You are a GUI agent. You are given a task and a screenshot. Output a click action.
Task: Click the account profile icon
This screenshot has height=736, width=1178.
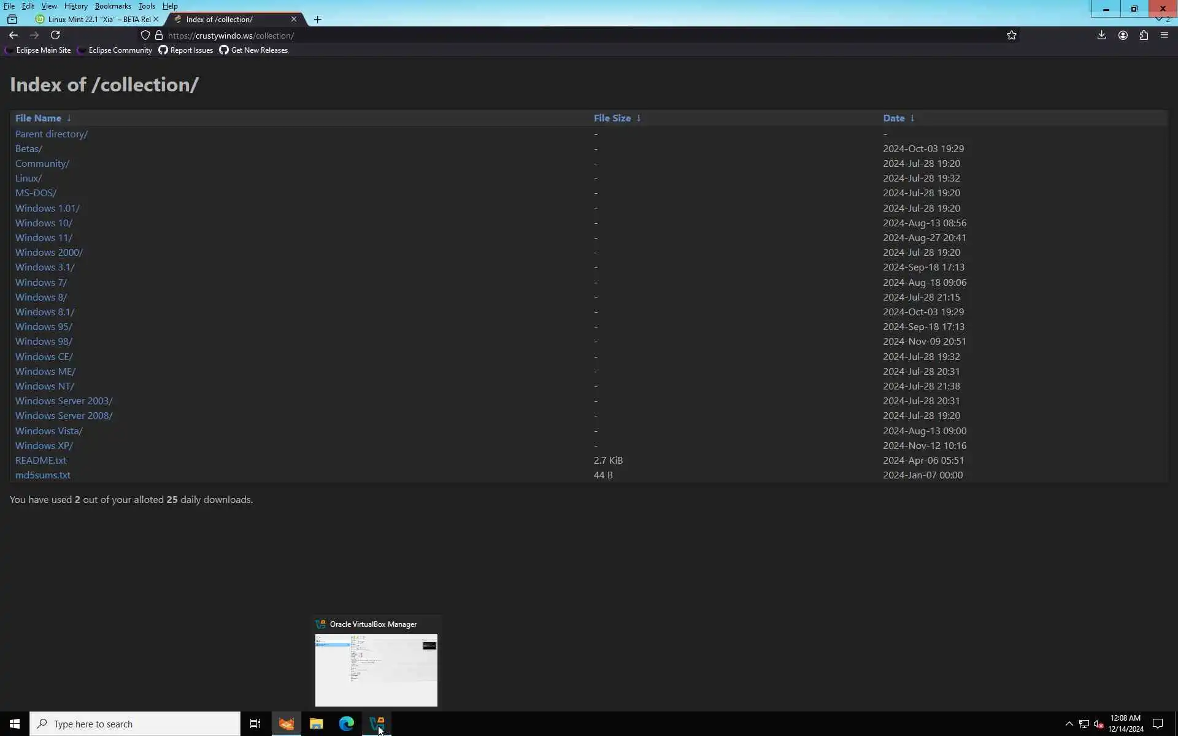pos(1123,36)
